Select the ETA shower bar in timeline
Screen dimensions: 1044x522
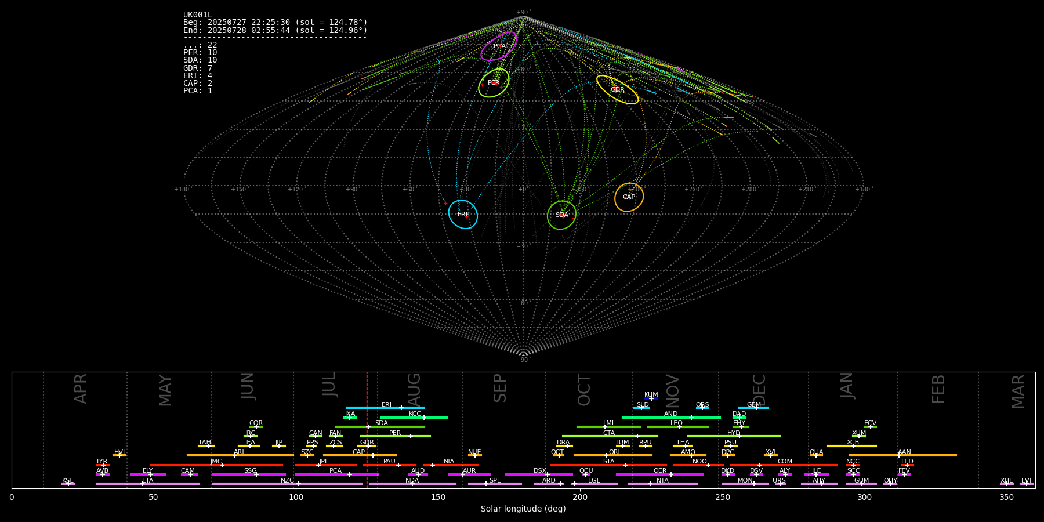tap(148, 484)
